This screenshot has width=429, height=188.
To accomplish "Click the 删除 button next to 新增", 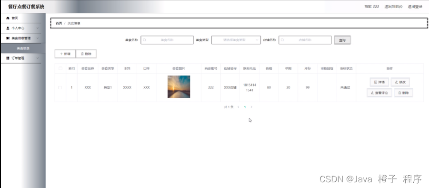I will (86, 54).
